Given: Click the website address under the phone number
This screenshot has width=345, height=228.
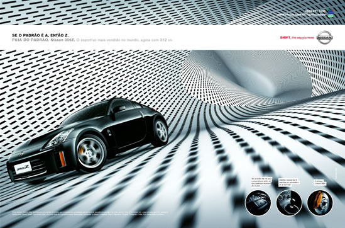Looking at the screenshot, I should point(301,14).
